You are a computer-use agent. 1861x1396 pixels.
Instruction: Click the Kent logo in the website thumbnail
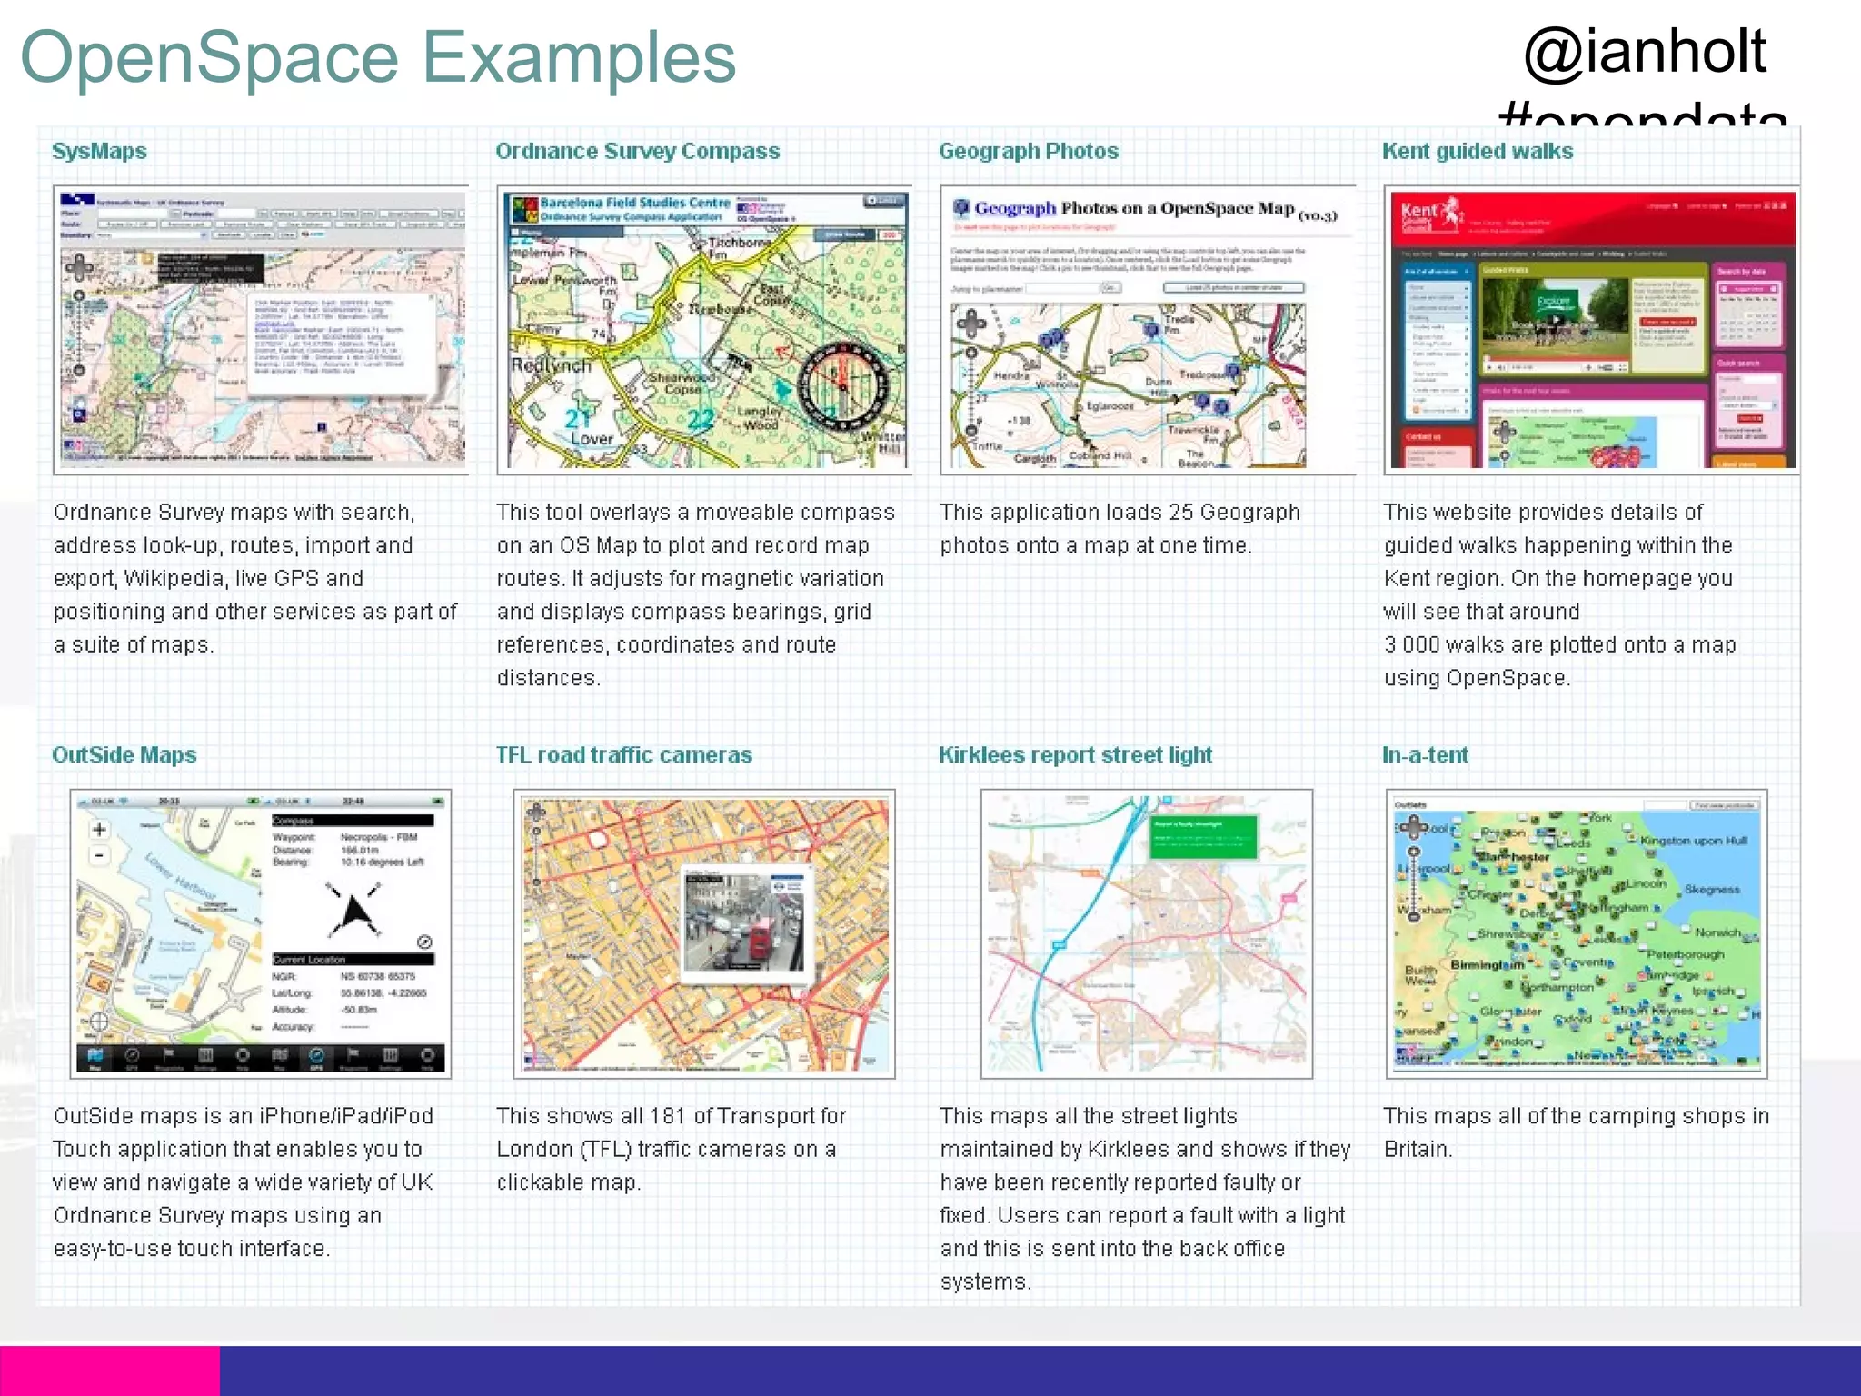(1432, 215)
